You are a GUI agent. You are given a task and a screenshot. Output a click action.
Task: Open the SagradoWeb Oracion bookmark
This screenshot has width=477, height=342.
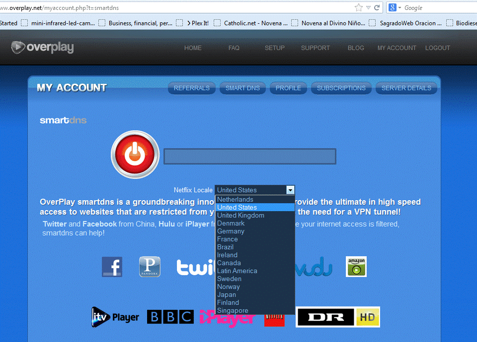click(405, 23)
